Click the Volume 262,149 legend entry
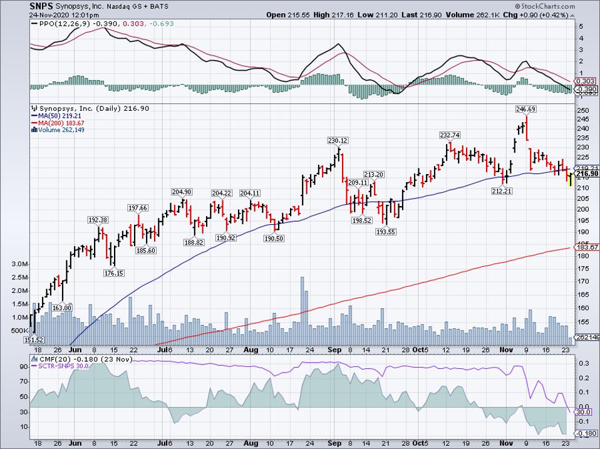 point(61,130)
